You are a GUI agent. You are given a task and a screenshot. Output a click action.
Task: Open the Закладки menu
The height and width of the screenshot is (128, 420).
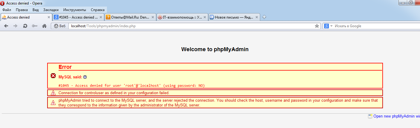tap(51, 10)
